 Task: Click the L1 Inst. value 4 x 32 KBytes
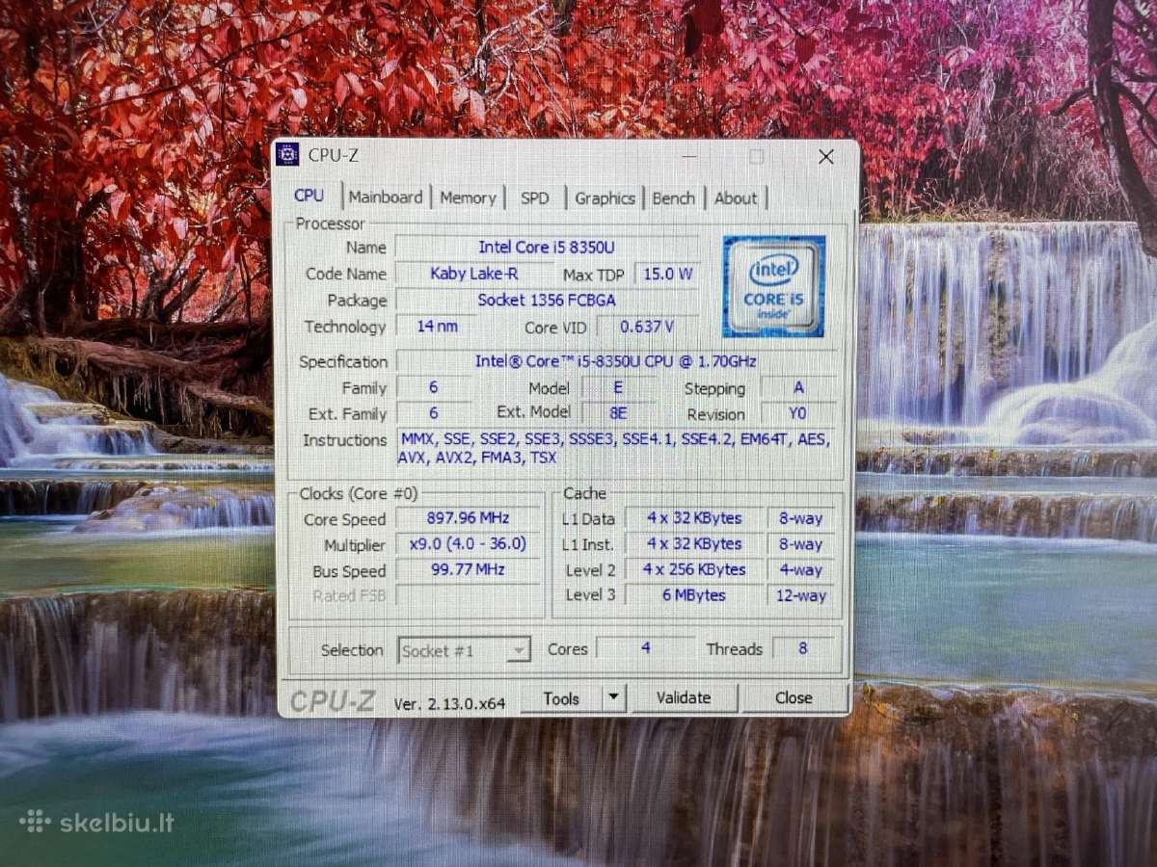point(694,544)
